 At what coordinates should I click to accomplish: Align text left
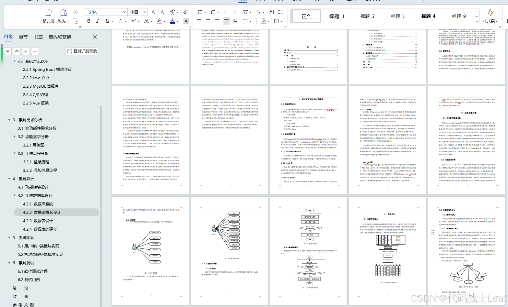tap(199, 21)
